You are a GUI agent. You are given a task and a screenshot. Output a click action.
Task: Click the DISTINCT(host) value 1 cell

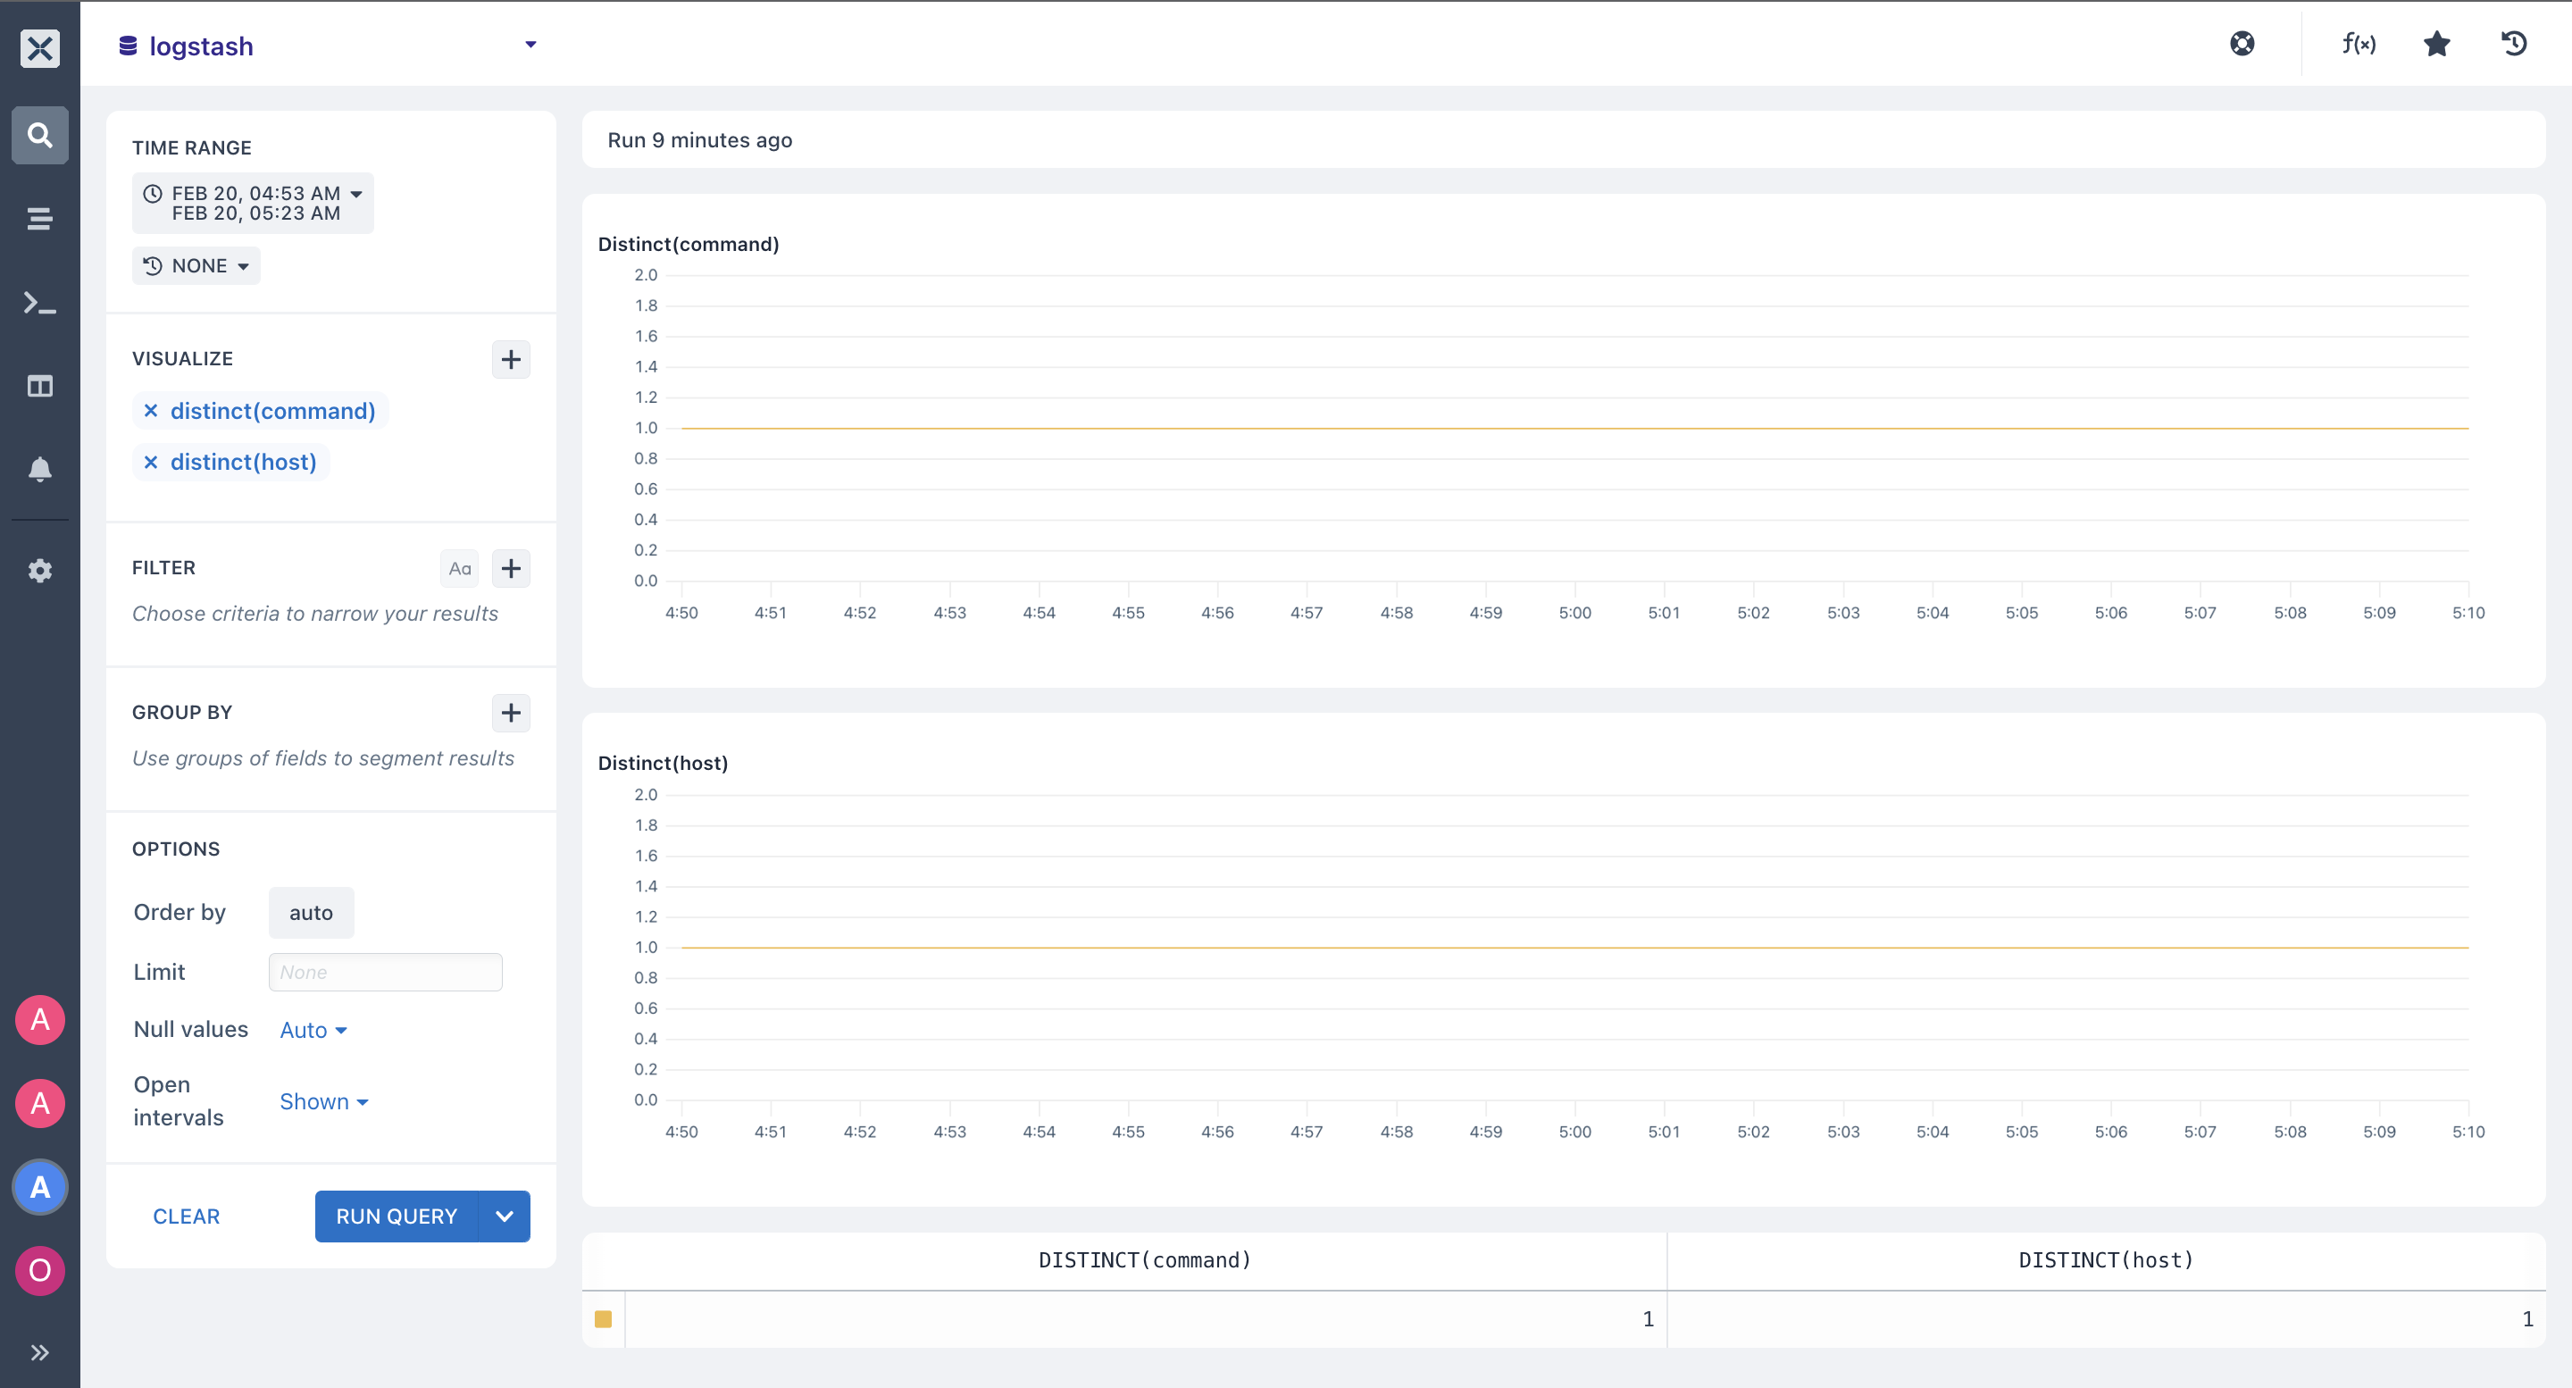(2106, 1319)
